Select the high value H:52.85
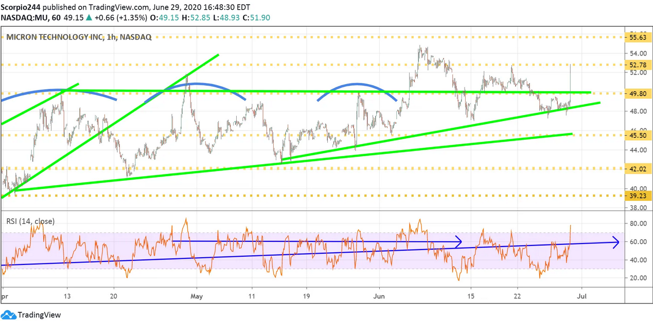 (197, 17)
